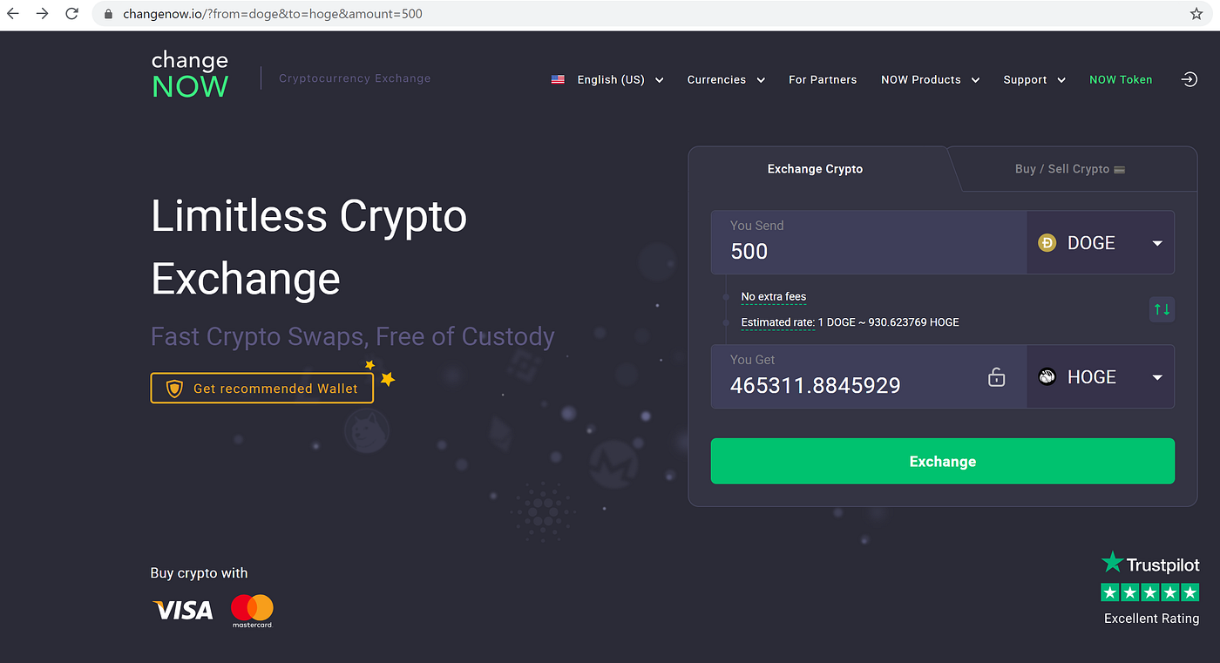The width and height of the screenshot is (1220, 663).
Task: Bookmark page with the star icon
Action: [1196, 14]
